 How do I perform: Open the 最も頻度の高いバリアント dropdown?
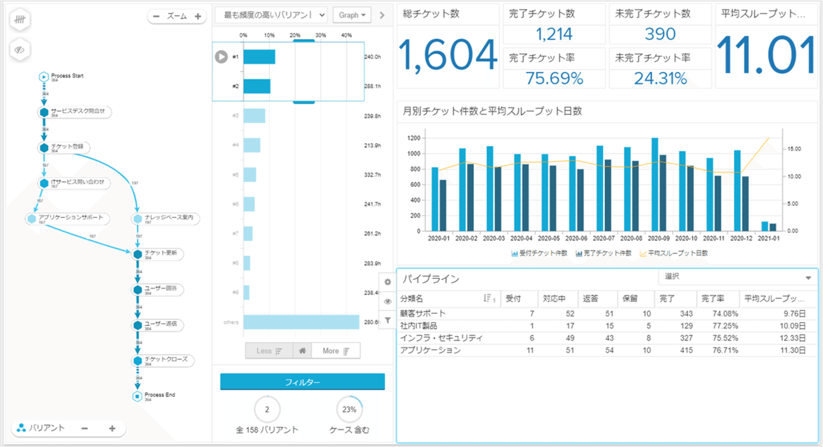(270, 14)
